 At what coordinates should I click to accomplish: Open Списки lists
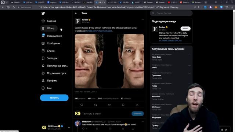coord(48,51)
